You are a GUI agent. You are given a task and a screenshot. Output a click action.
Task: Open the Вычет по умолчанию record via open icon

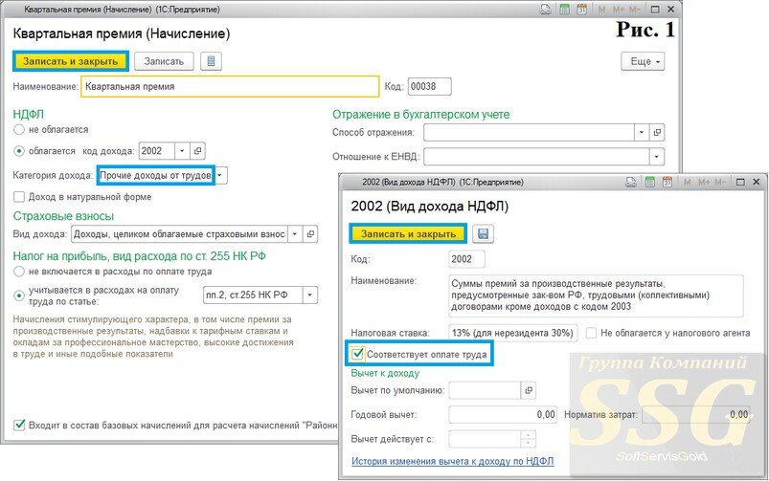(529, 390)
